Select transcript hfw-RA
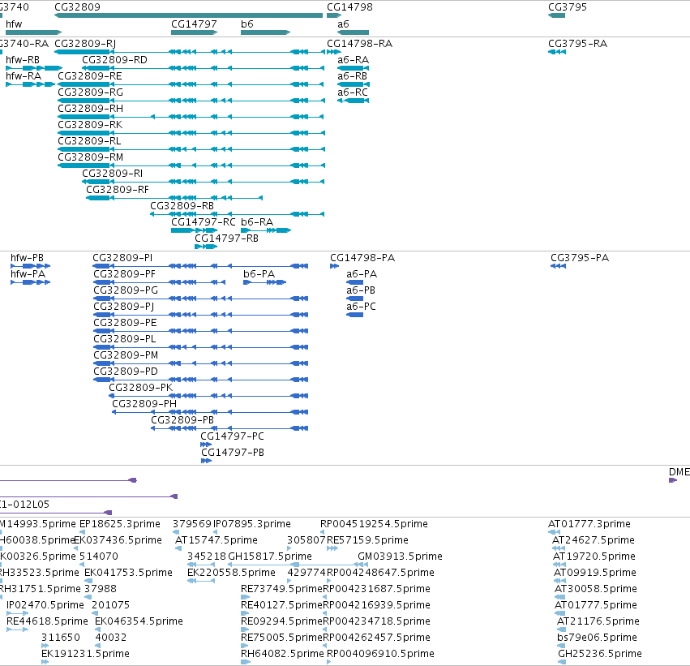The image size is (690, 666). (30, 84)
